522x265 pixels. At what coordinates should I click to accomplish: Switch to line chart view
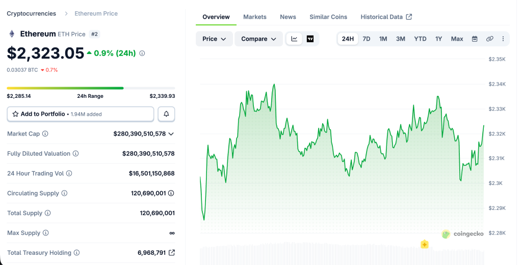(x=294, y=39)
